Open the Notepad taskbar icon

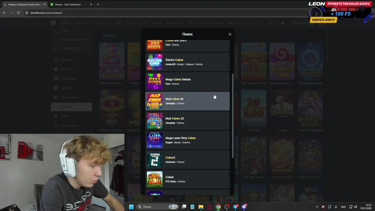192,207
